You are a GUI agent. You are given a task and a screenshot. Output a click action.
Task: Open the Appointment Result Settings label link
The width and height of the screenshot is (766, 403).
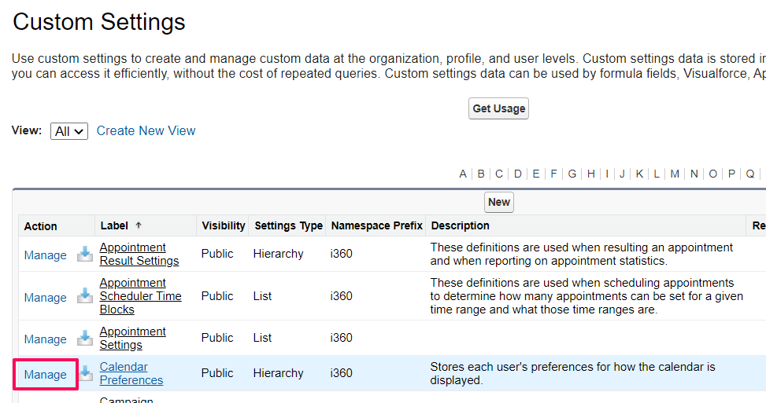(x=139, y=254)
